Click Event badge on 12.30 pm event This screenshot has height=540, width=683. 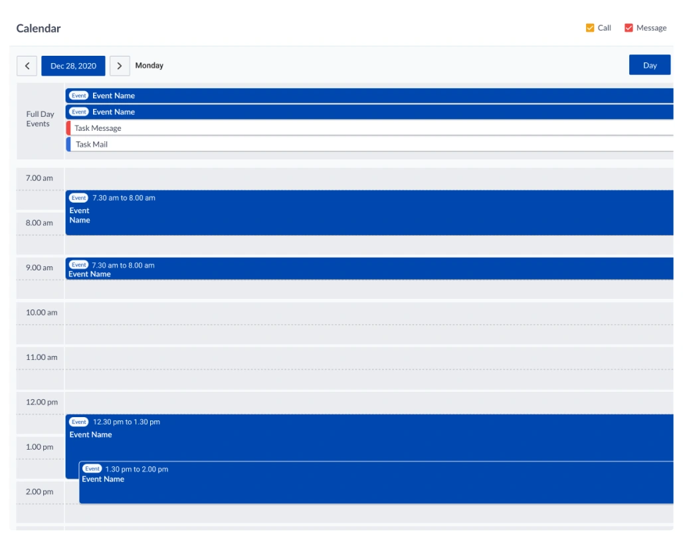click(x=79, y=422)
